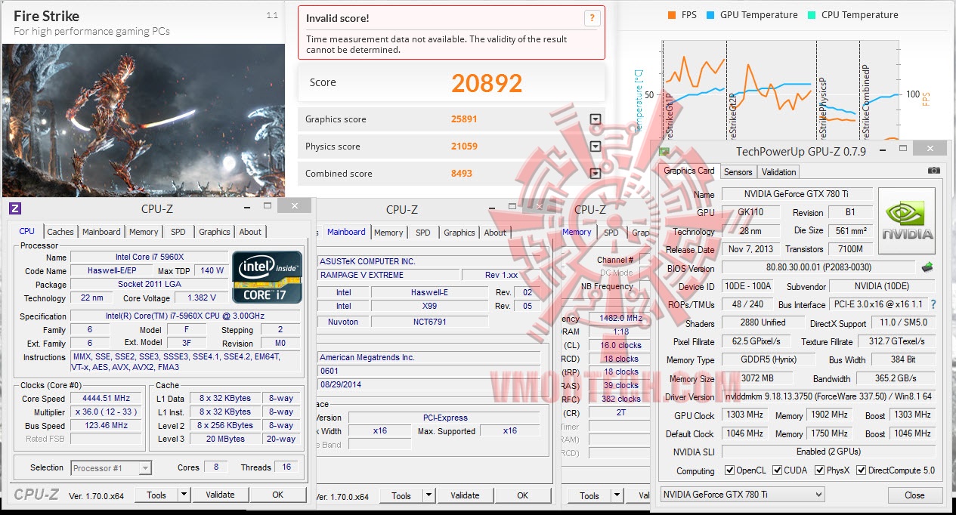Expand the Combined score details arrow
This screenshot has height=515, width=956.
[x=595, y=174]
